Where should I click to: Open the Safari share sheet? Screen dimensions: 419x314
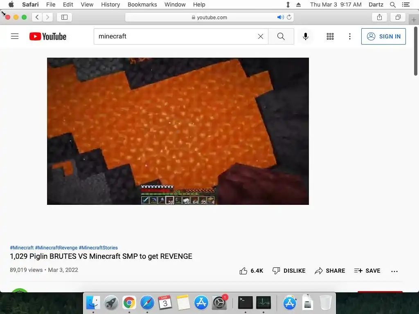point(379,17)
